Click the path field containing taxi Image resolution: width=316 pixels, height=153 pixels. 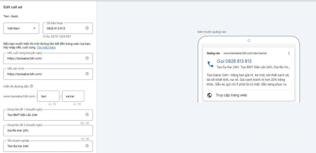pyautogui.click(x=48, y=96)
